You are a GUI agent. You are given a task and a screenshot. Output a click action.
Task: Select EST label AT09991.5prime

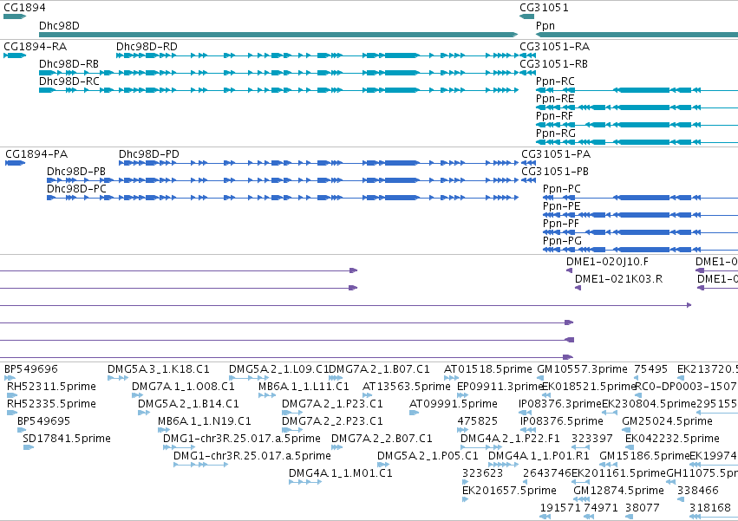454,404
